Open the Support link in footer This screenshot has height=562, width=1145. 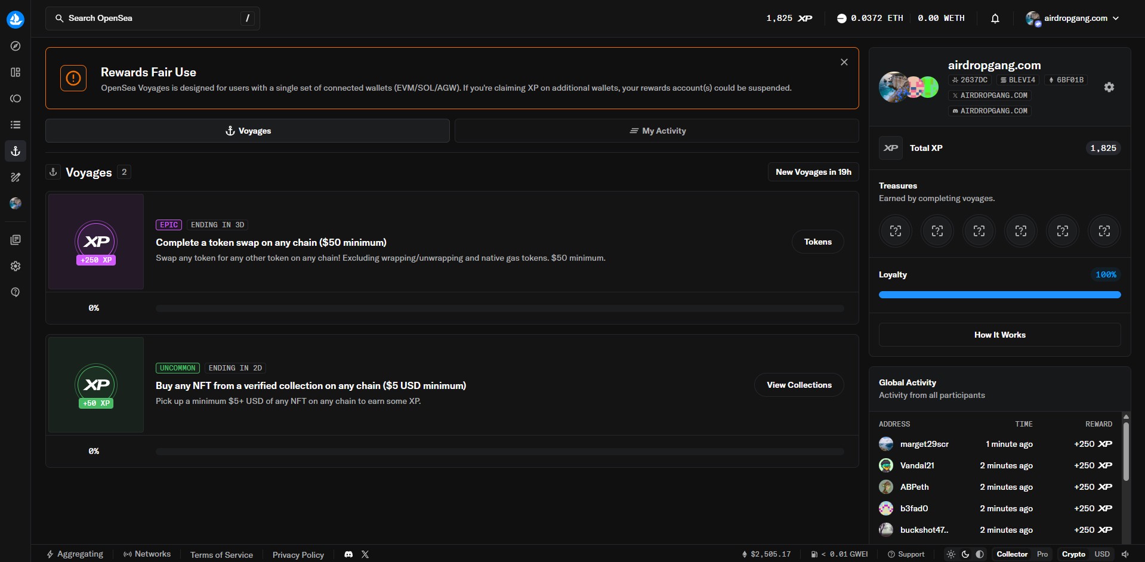coord(906,554)
